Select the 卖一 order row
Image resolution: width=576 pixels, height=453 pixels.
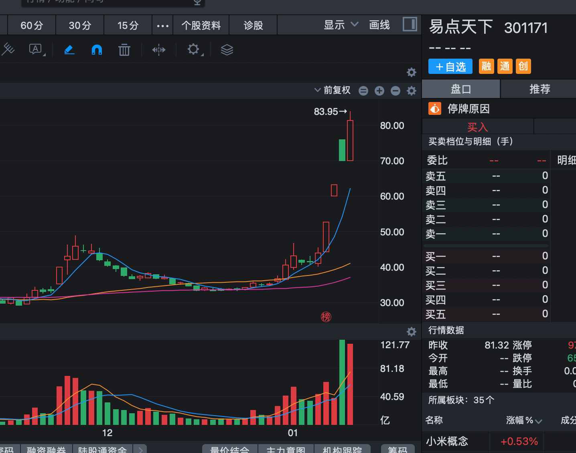click(x=486, y=234)
